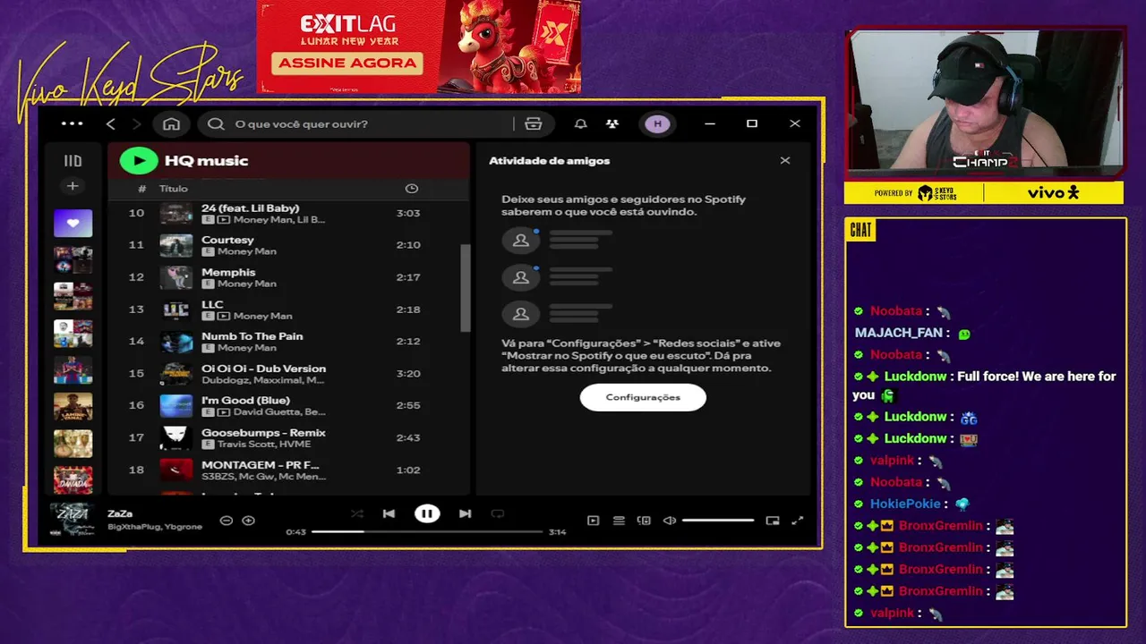This screenshot has width=1146, height=644.
Task: Select track '24 (feat. Lil Baby)'
Action: 287,213
